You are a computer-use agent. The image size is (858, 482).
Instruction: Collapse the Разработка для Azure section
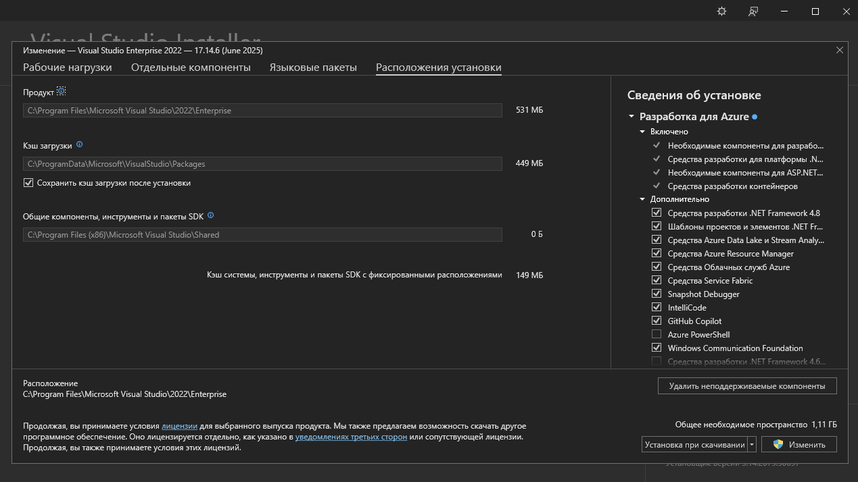(631, 117)
